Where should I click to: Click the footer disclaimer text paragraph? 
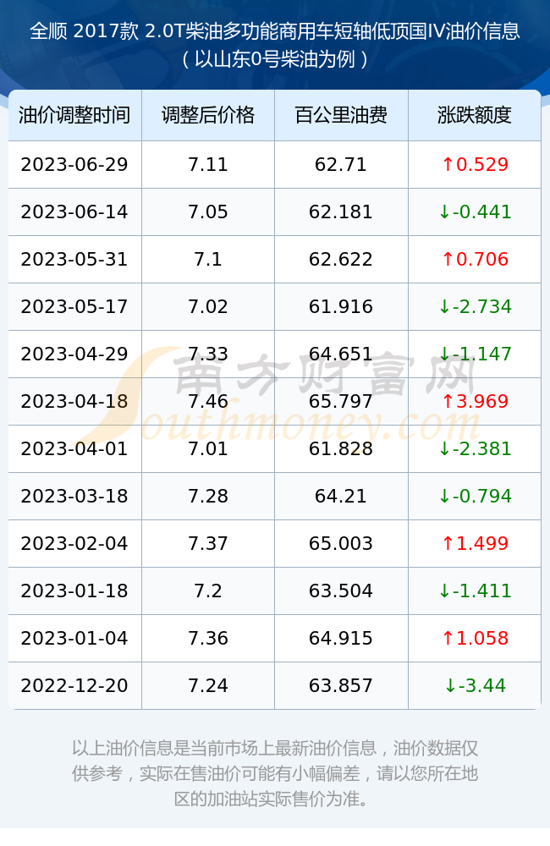[x=275, y=773]
